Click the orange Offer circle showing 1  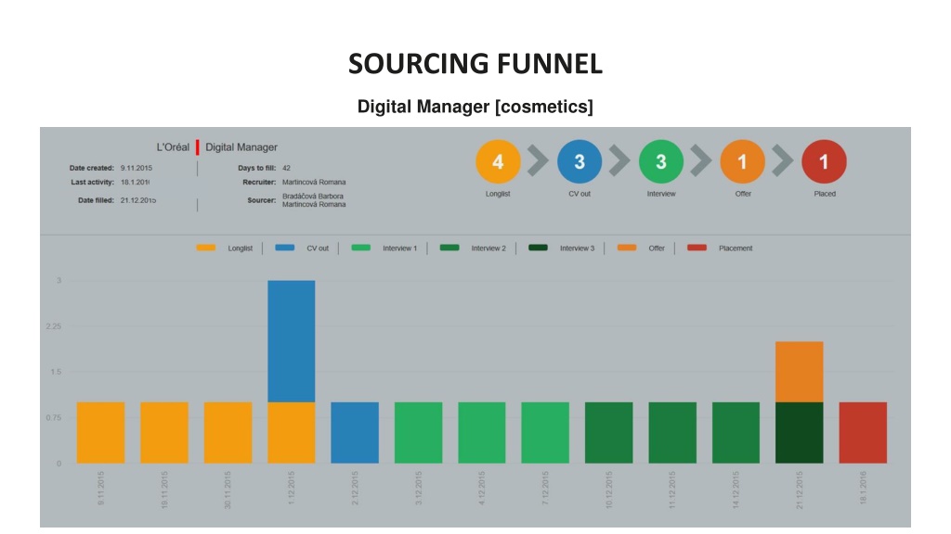pyautogui.click(x=742, y=161)
